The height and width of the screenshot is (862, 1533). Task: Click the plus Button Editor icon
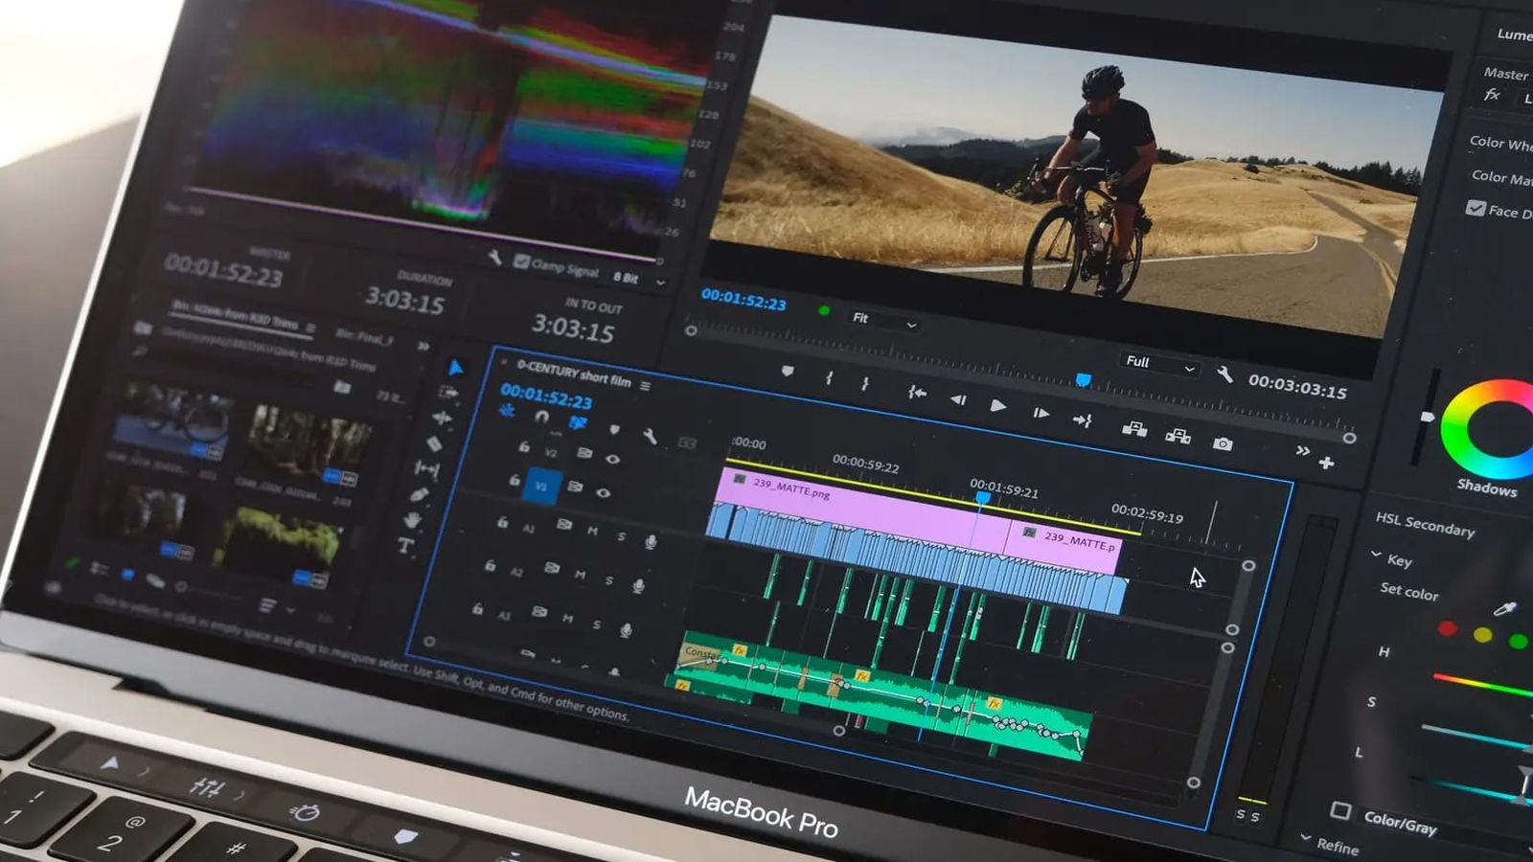point(1326,464)
